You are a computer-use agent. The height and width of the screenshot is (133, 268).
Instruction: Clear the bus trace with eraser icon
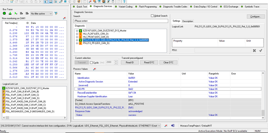65,18
